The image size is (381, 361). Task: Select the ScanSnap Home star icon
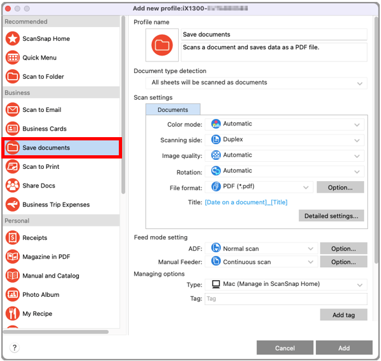point(13,38)
